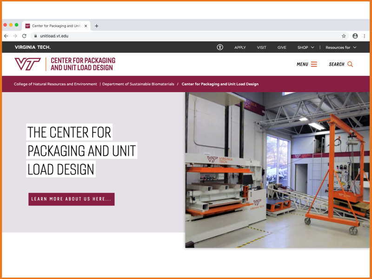The width and height of the screenshot is (372, 279).
Task: Click the VIRGINIA TECH. wordmark in top bar
Action: point(33,47)
